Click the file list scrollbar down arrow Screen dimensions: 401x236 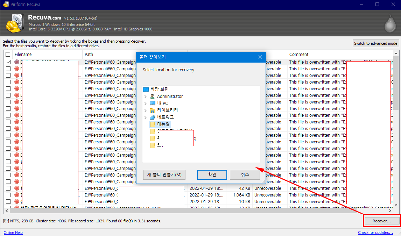tap(396, 205)
